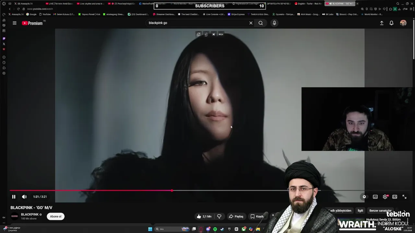Open Spotify from the taskbar

click(x=215, y=229)
